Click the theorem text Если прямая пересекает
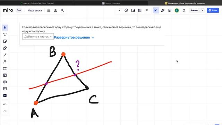The image size is (222, 125). (92, 29)
